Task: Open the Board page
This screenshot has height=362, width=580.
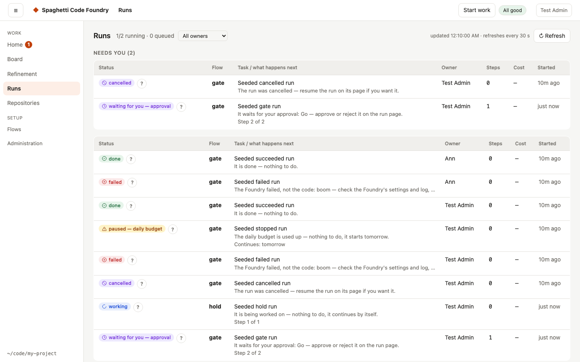Action: click(41, 59)
